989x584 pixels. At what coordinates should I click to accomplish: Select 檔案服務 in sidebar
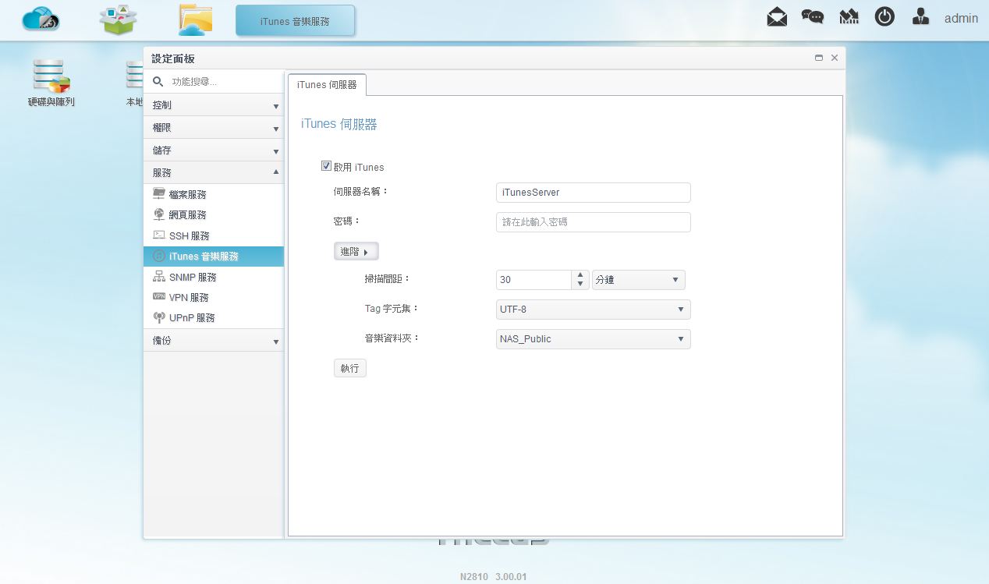coord(214,194)
